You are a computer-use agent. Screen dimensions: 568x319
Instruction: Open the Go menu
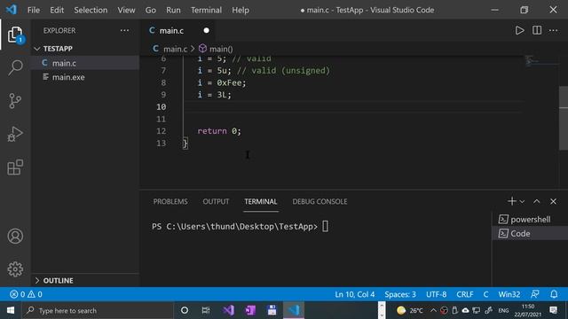150,10
